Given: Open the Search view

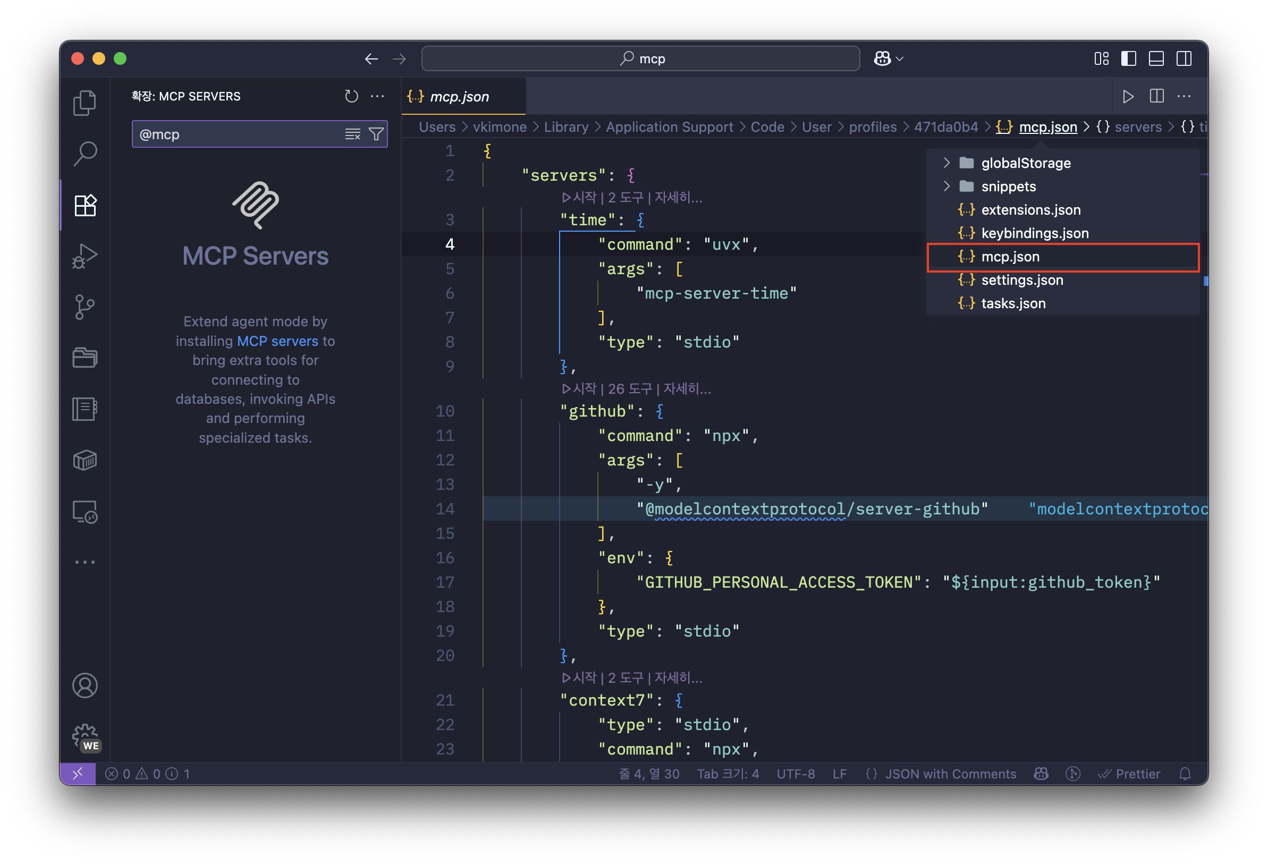Looking at the screenshot, I should [85, 154].
